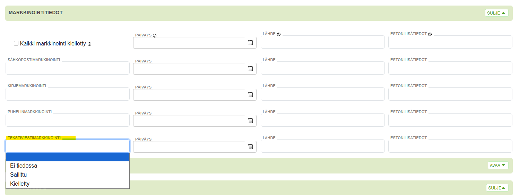Open calendar for Tekstiviestimarkkinointi date
The width and height of the screenshot is (519, 195).
250,147
